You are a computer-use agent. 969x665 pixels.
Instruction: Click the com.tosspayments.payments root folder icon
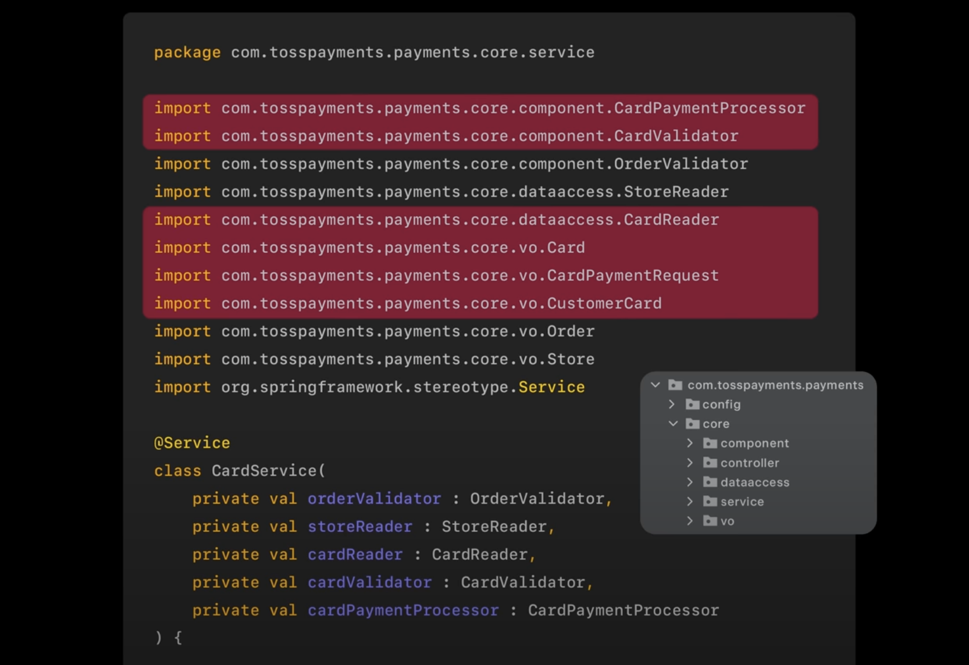[675, 385]
